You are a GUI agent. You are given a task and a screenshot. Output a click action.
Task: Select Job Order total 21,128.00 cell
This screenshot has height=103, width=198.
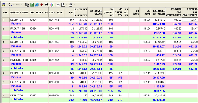(x=158, y=38)
